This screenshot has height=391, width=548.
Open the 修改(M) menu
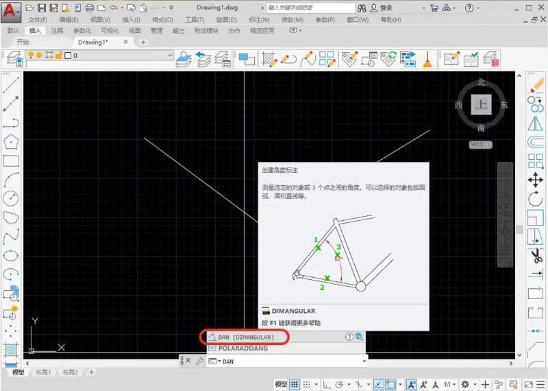click(292, 20)
